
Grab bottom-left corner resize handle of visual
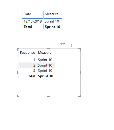18,96
